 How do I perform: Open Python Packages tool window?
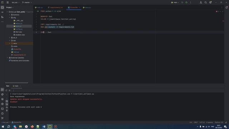[3, 99]
